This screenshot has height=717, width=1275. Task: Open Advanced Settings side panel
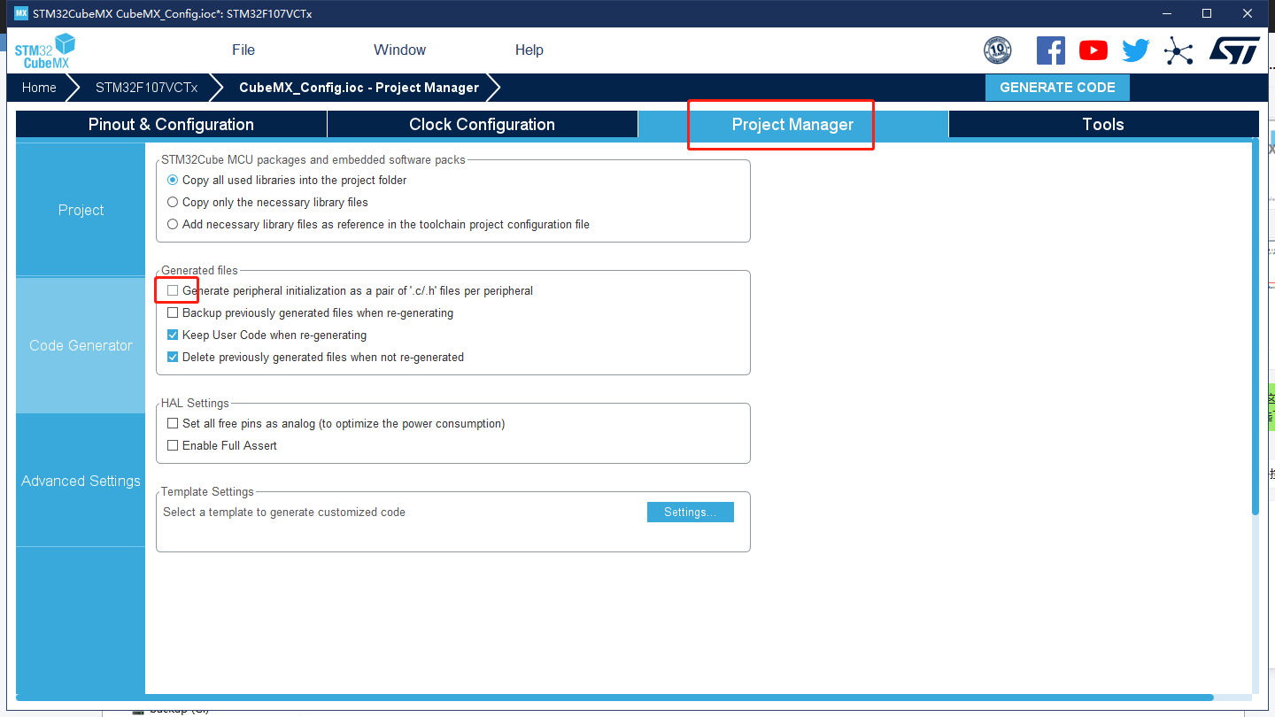[x=81, y=481]
